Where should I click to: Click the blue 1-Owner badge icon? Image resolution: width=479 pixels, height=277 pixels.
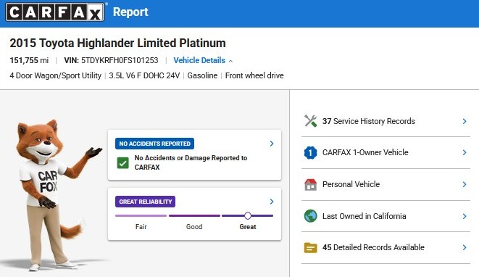coord(311,152)
